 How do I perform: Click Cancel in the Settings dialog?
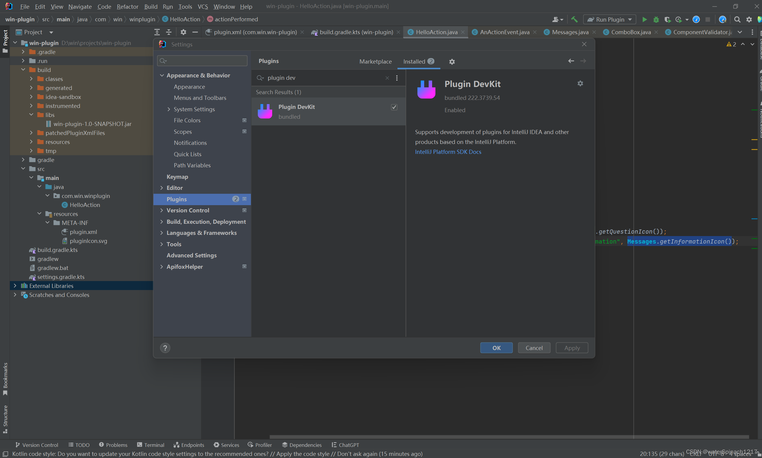[x=534, y=348]
